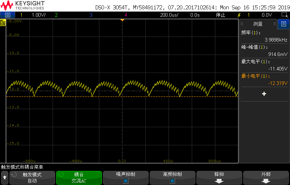Add a measurement with the plus button
The image size is (290, 185).
[x=264, y=94]
